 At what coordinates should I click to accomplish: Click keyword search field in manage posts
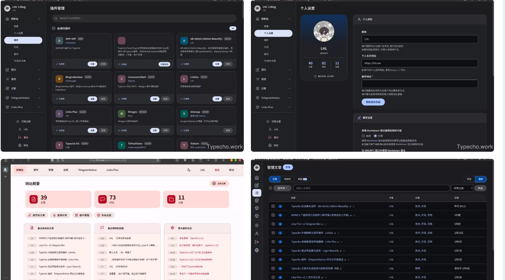(371, 188)
